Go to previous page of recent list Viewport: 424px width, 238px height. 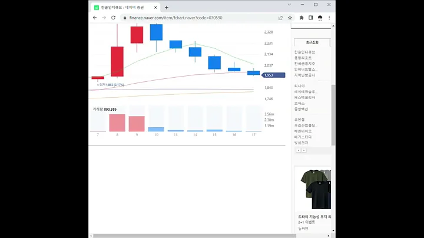pyautogui.click(x=299, y=150)
